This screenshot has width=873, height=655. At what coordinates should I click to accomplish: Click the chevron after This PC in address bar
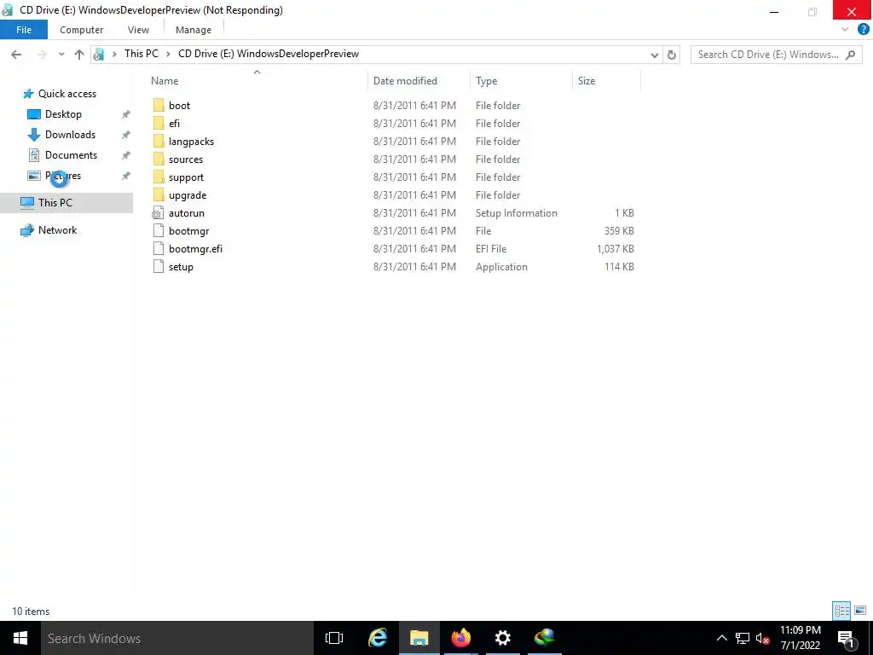pos(168,54)
